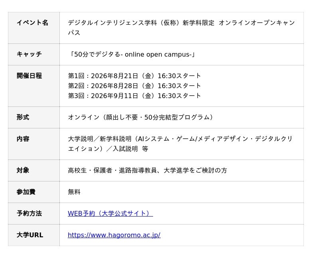Click the 第3回 2026年9月11日 schedule line

[x=134, y=96]
